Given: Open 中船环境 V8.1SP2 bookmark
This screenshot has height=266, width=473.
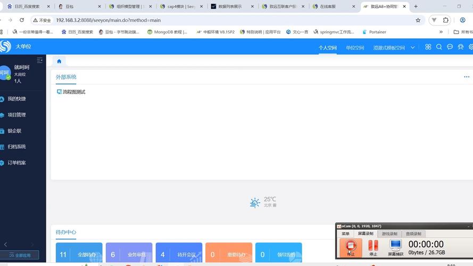Looking at the screenshot, I should [215, 32].
